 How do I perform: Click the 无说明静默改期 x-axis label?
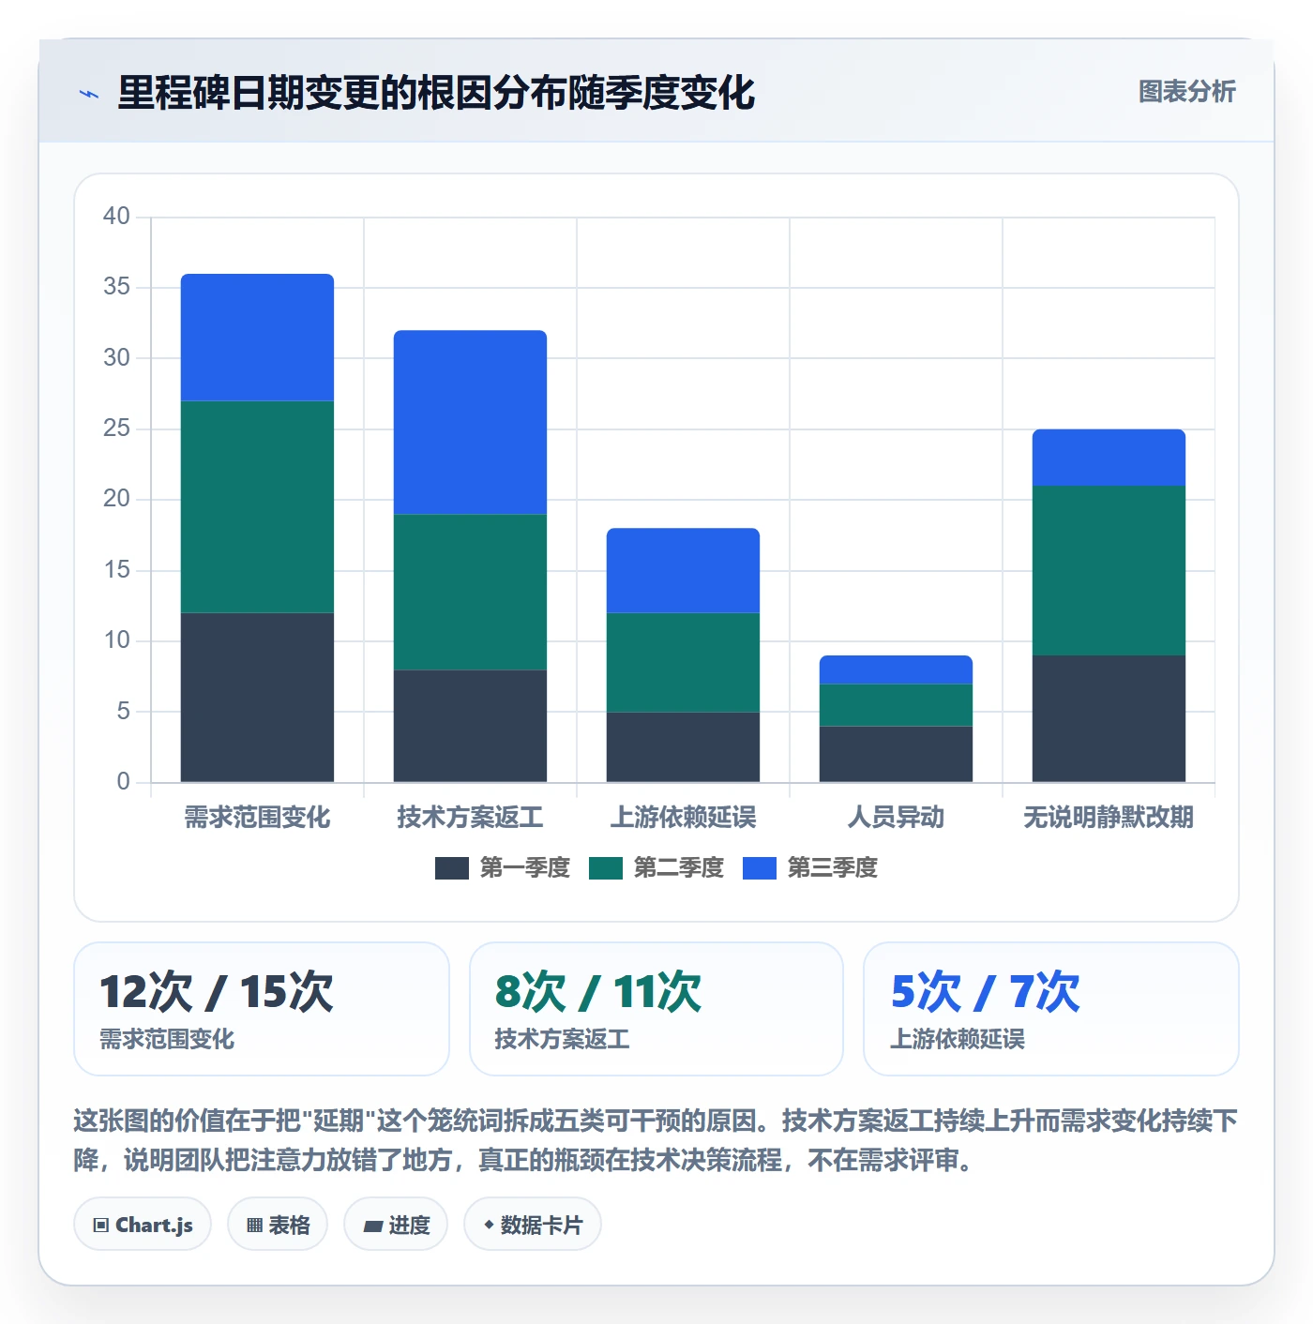coord(1109,818)
